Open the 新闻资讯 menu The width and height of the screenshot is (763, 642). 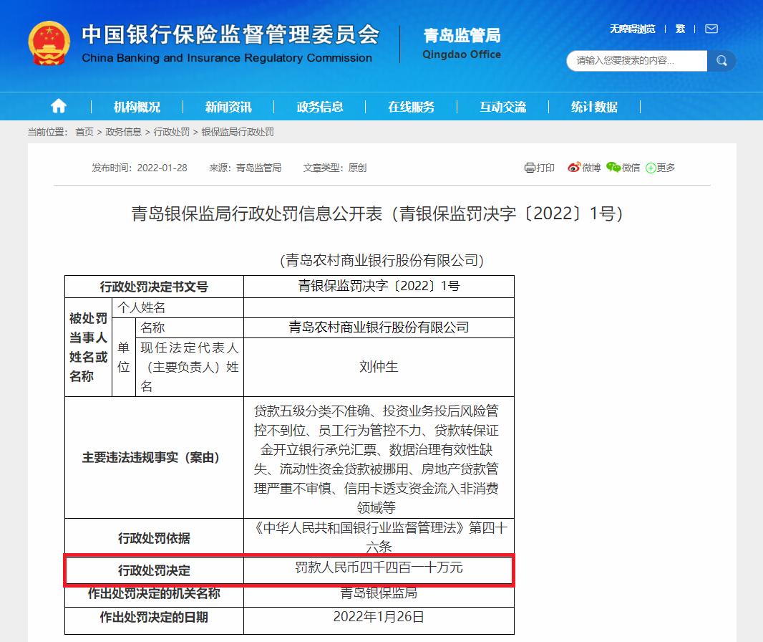228,107
